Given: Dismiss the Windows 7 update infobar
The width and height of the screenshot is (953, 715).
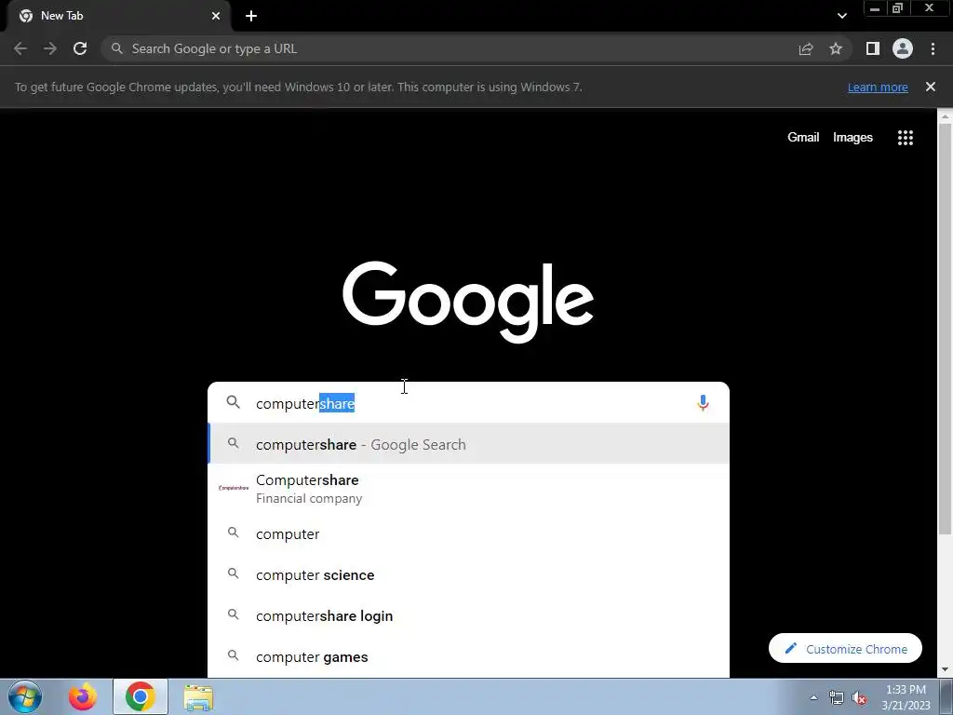Looking at the screenshot, I should [931, 87].
